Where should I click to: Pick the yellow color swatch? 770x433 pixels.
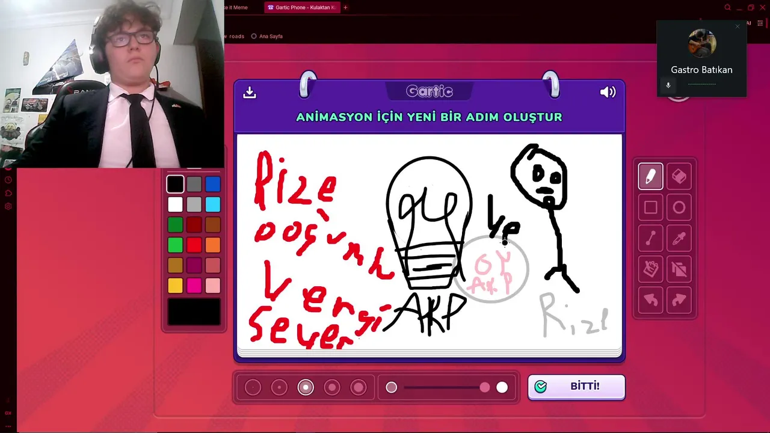[x=175, y=286]
